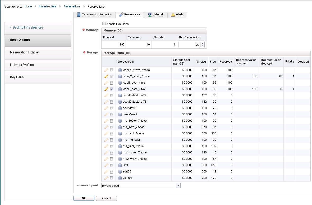
Task: Click pencil edit icon for iscsi2_cdot_vmw
Action: tap(106, 89)
